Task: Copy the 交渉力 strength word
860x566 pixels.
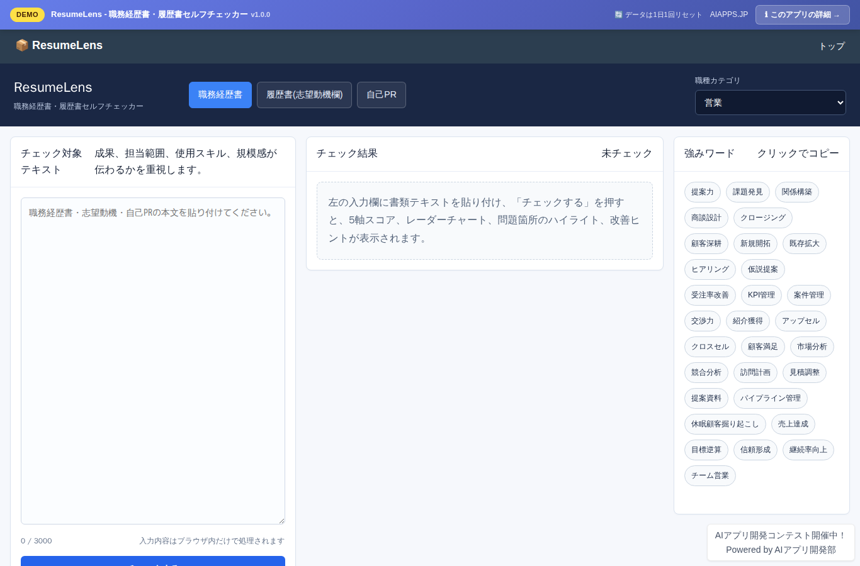Action: pos(703,321)
